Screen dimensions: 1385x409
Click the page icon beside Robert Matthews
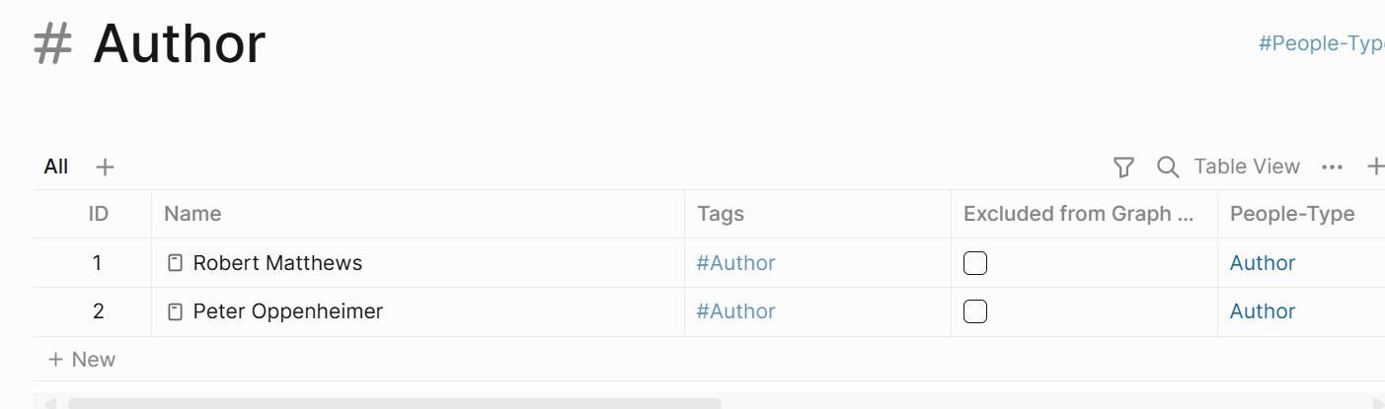pos(175,263)
